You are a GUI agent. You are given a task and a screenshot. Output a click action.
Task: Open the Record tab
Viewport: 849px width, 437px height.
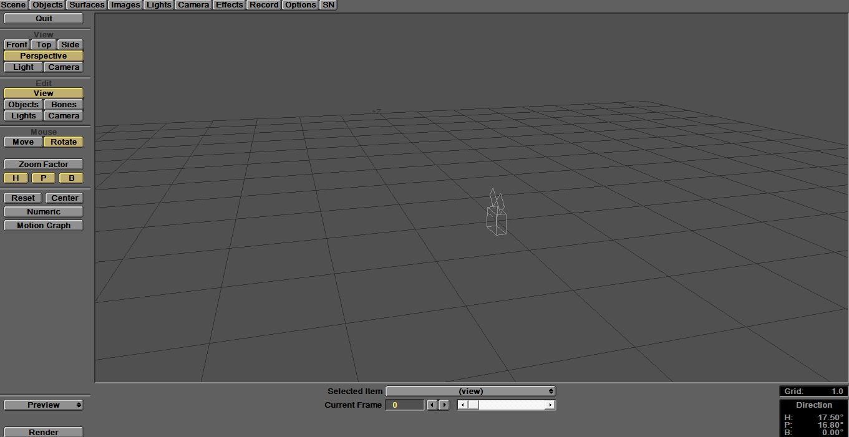coord(264,5)
